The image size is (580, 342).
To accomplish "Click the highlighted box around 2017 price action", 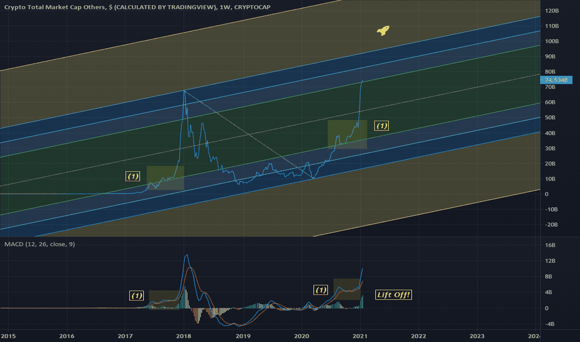I will 166,178.
